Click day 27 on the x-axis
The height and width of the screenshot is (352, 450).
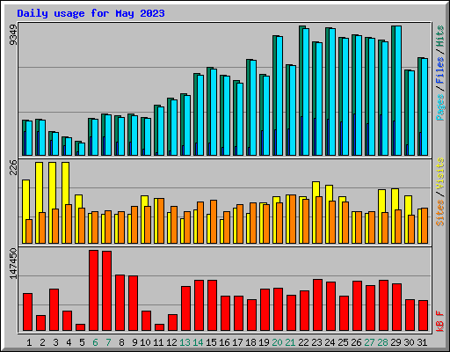tap(369, 342)
